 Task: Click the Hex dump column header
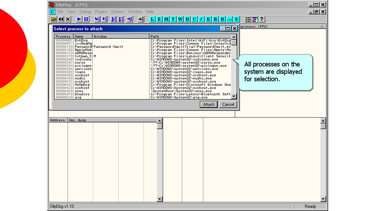pyautogui.click(x=112, y=120)
